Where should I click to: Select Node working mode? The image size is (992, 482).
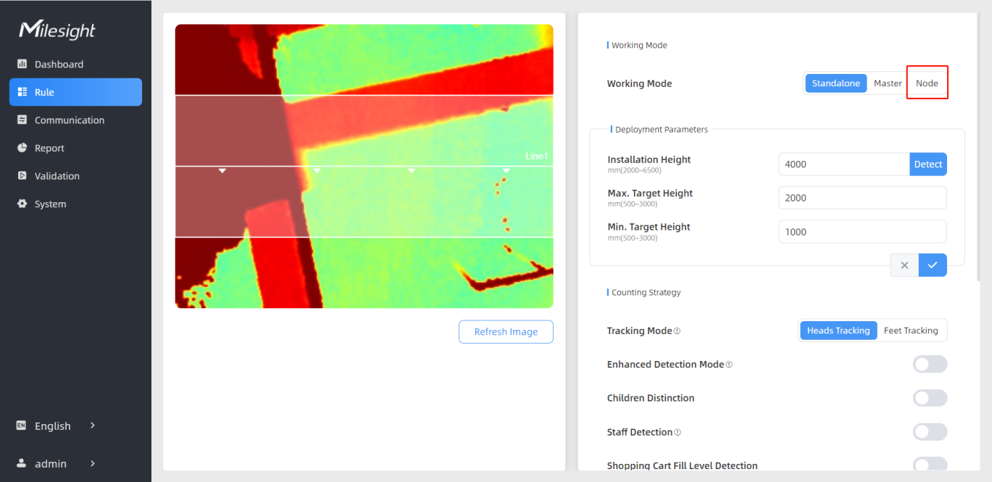927,83
